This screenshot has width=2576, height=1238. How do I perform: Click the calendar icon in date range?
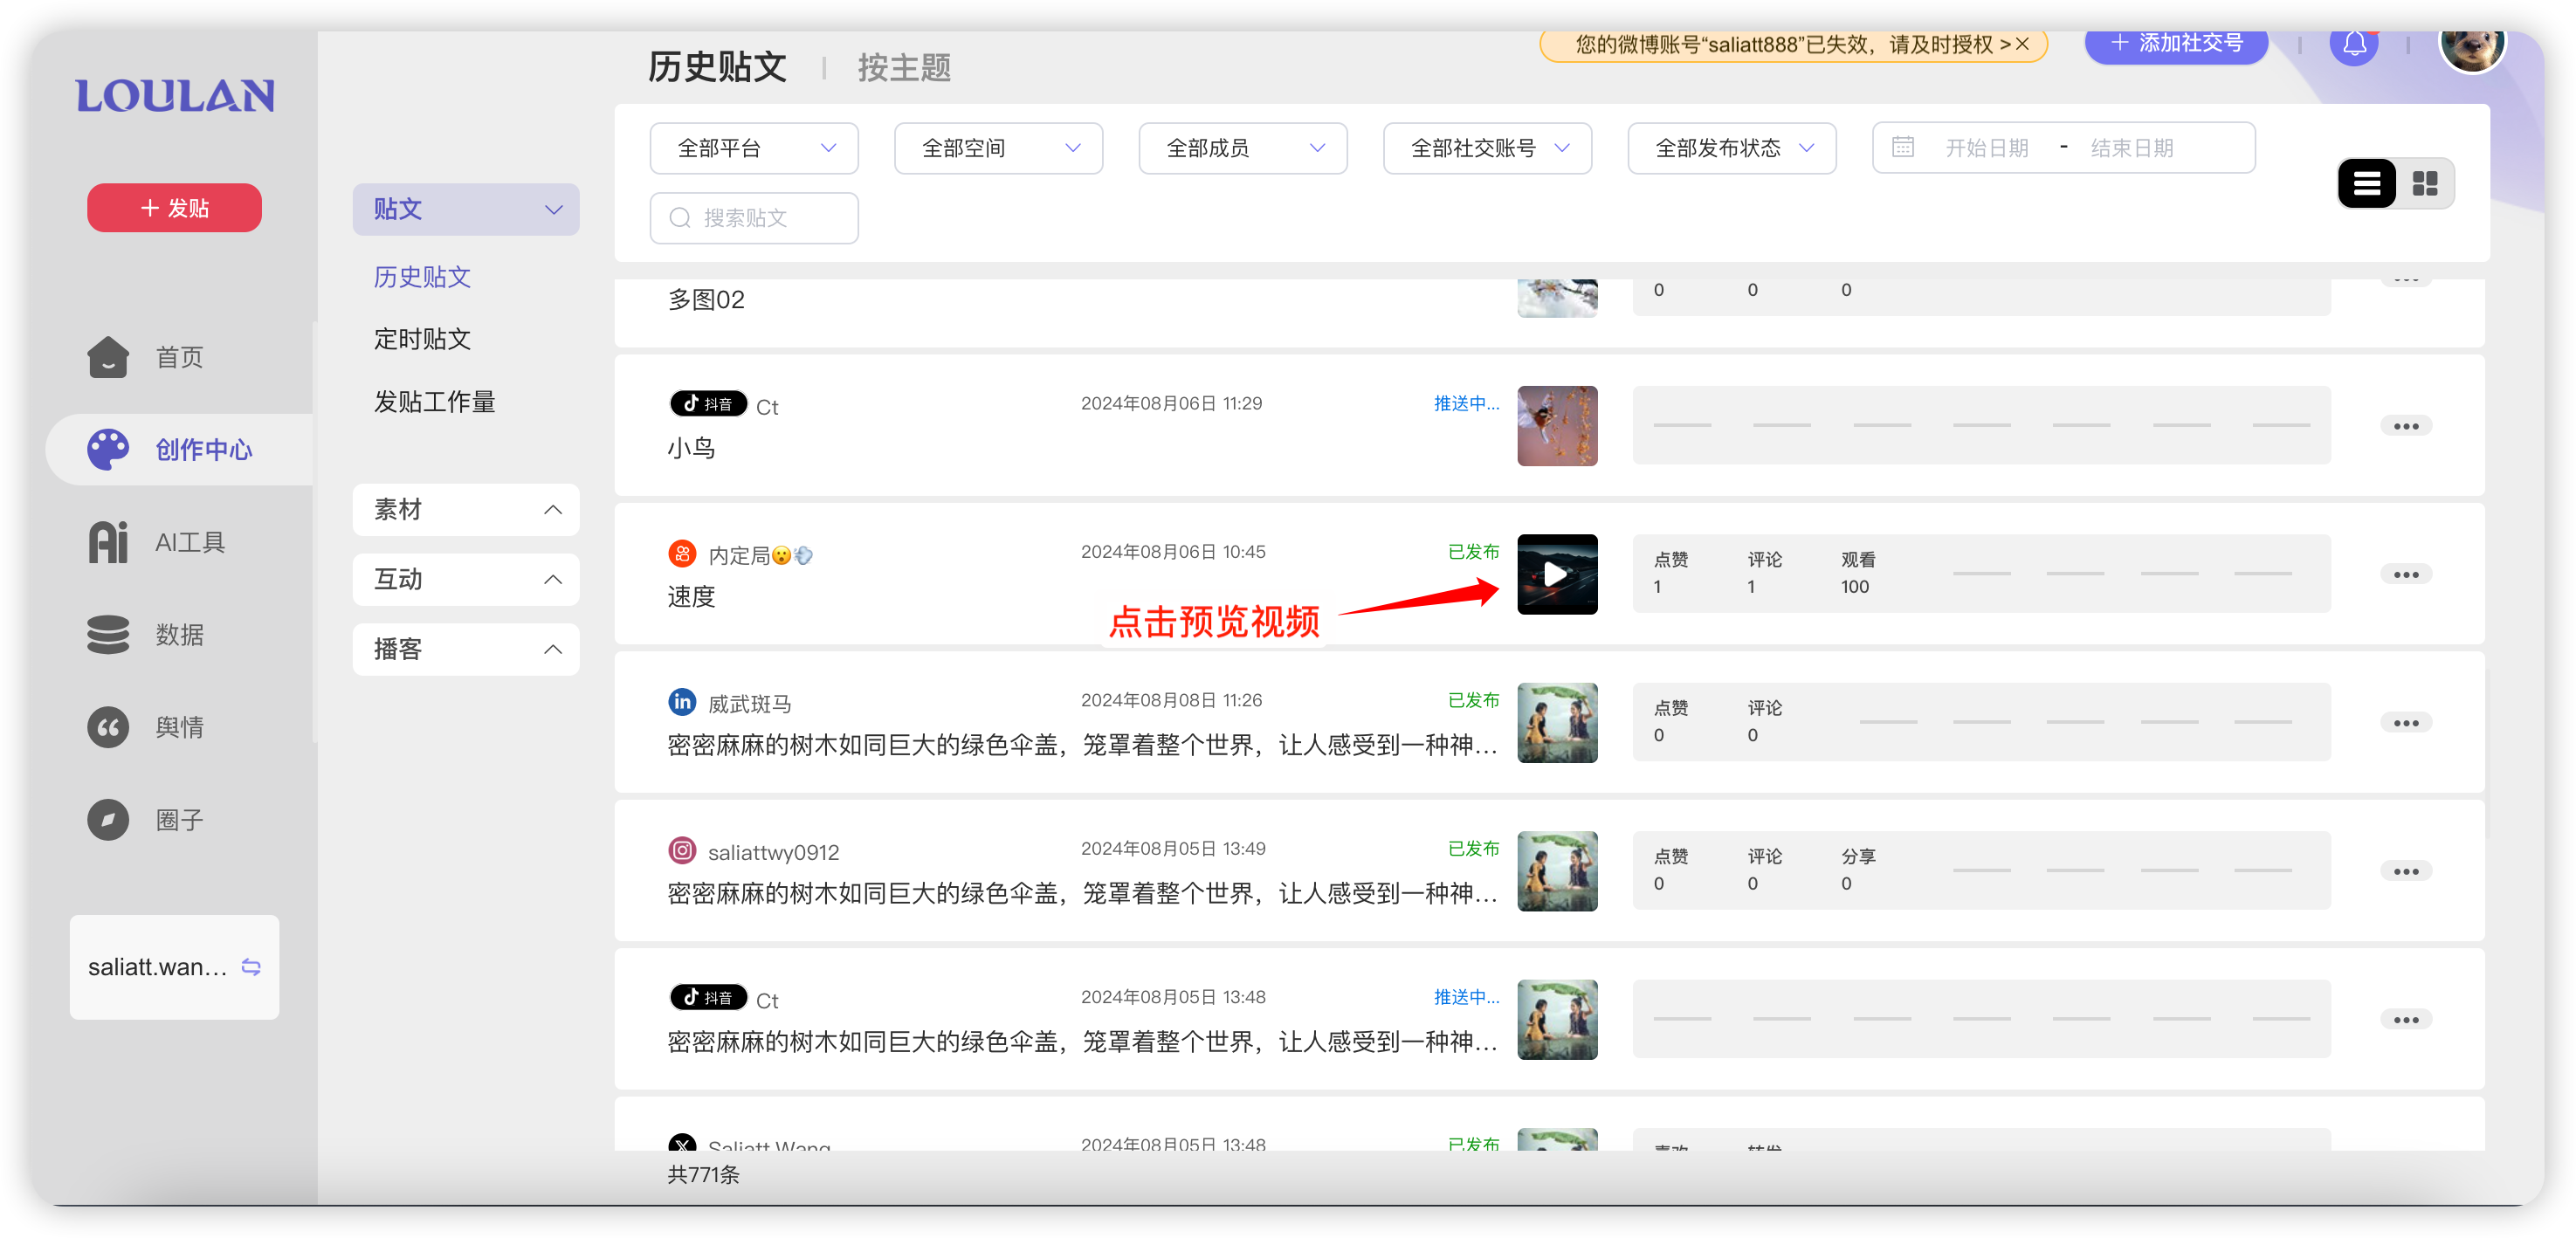click(x=1903, y=148)
